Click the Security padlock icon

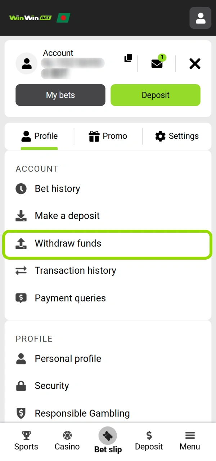(x=21, y=386)
